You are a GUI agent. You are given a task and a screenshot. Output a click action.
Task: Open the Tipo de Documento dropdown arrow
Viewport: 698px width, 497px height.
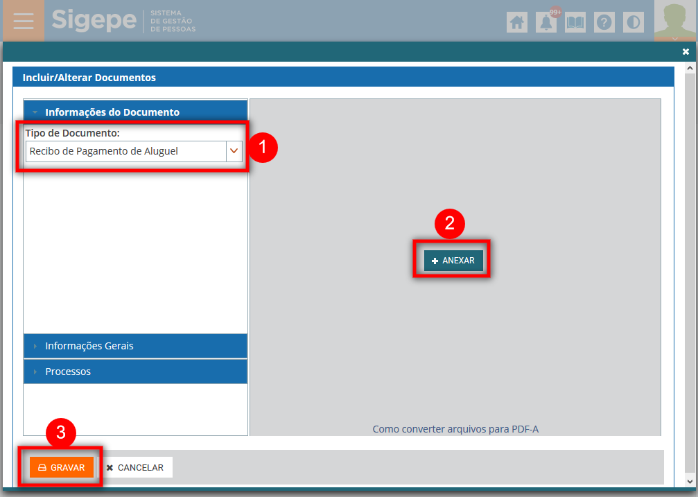[234, 151]
